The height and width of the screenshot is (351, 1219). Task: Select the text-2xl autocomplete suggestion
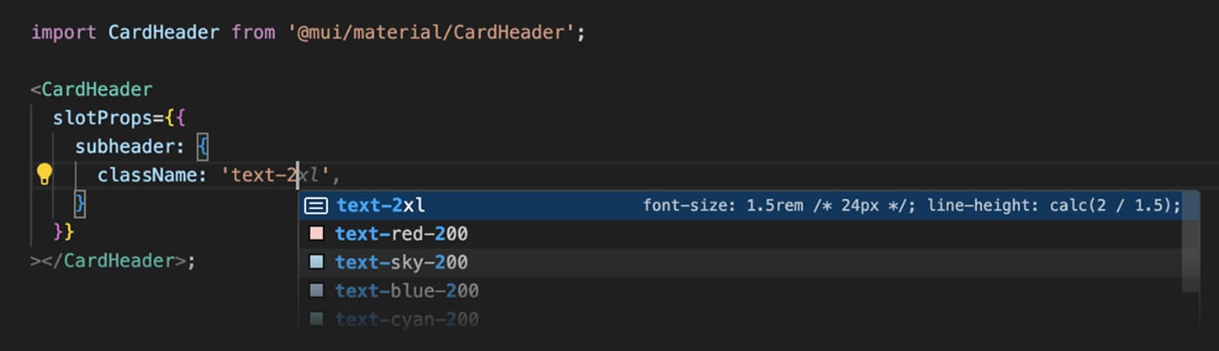click(381, 206)
